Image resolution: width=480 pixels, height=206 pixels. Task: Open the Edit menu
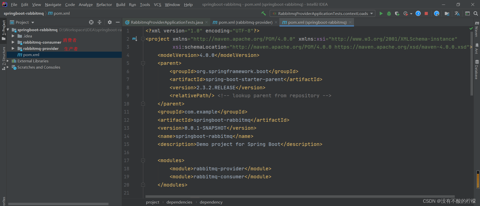coord(24,4)
